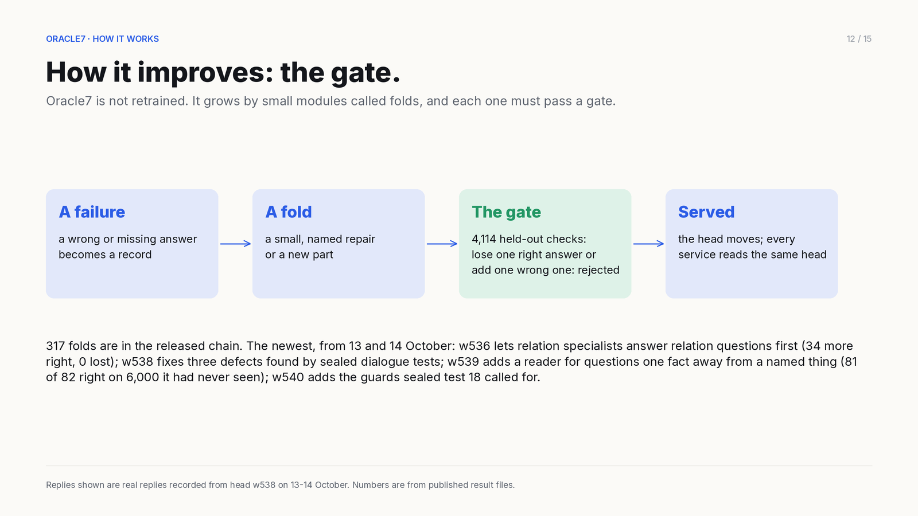Click the arrow between The gate and Served
Screen dimensions: 918x516
click(x=648, y=244)
